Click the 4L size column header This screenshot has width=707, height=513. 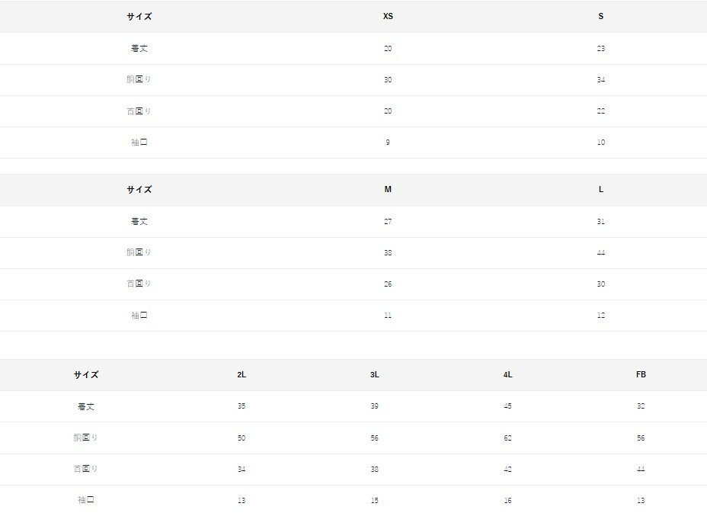[x=507, y=375]
